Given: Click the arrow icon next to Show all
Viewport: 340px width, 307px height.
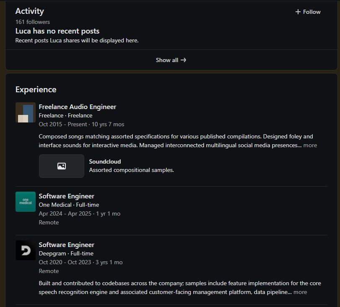Looking at the screenshot, I should [x=183, y=60].
